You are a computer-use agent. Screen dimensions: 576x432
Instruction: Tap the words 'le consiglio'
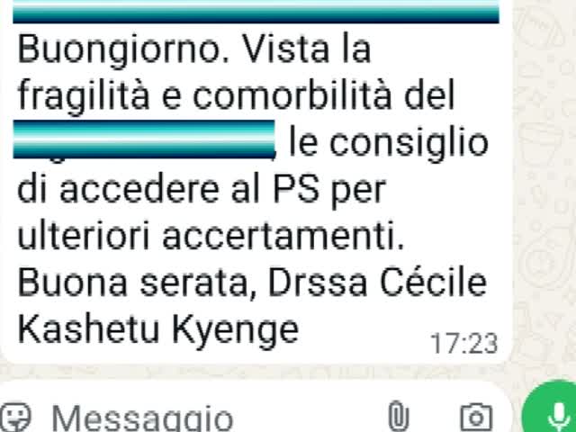tap(389, 144)
